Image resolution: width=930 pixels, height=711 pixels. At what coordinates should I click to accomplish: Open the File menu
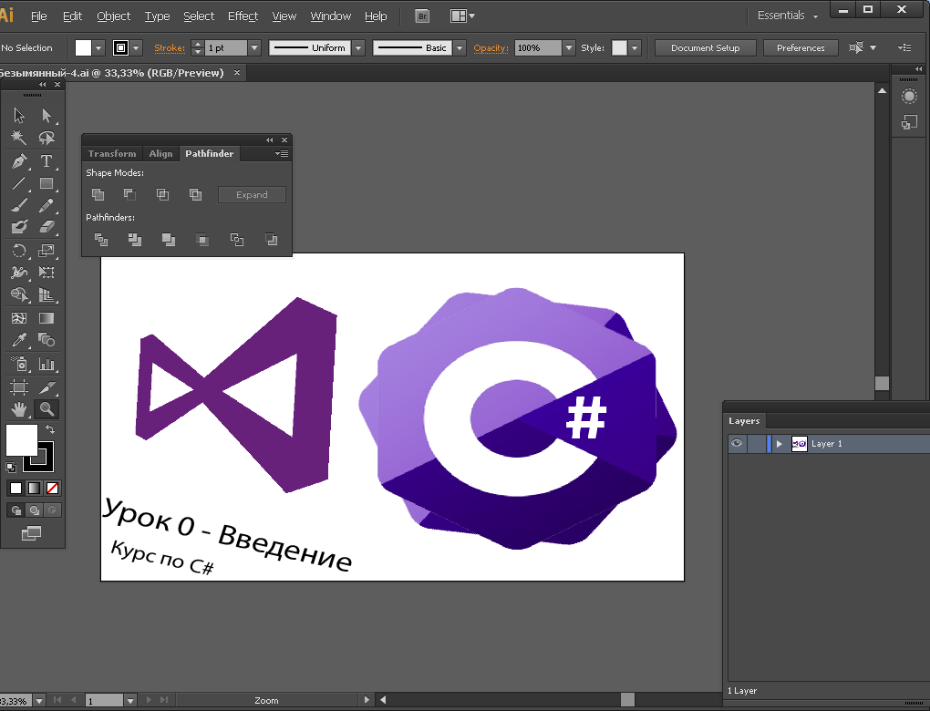click(x=38, y=16)
